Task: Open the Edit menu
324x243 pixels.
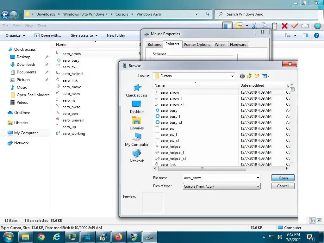Action: 16,26
